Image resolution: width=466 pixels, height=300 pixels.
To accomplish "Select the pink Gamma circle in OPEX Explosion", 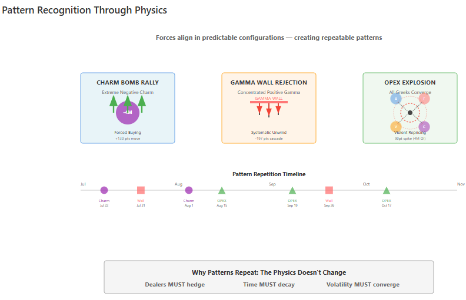I will click(x=424, y=99).
